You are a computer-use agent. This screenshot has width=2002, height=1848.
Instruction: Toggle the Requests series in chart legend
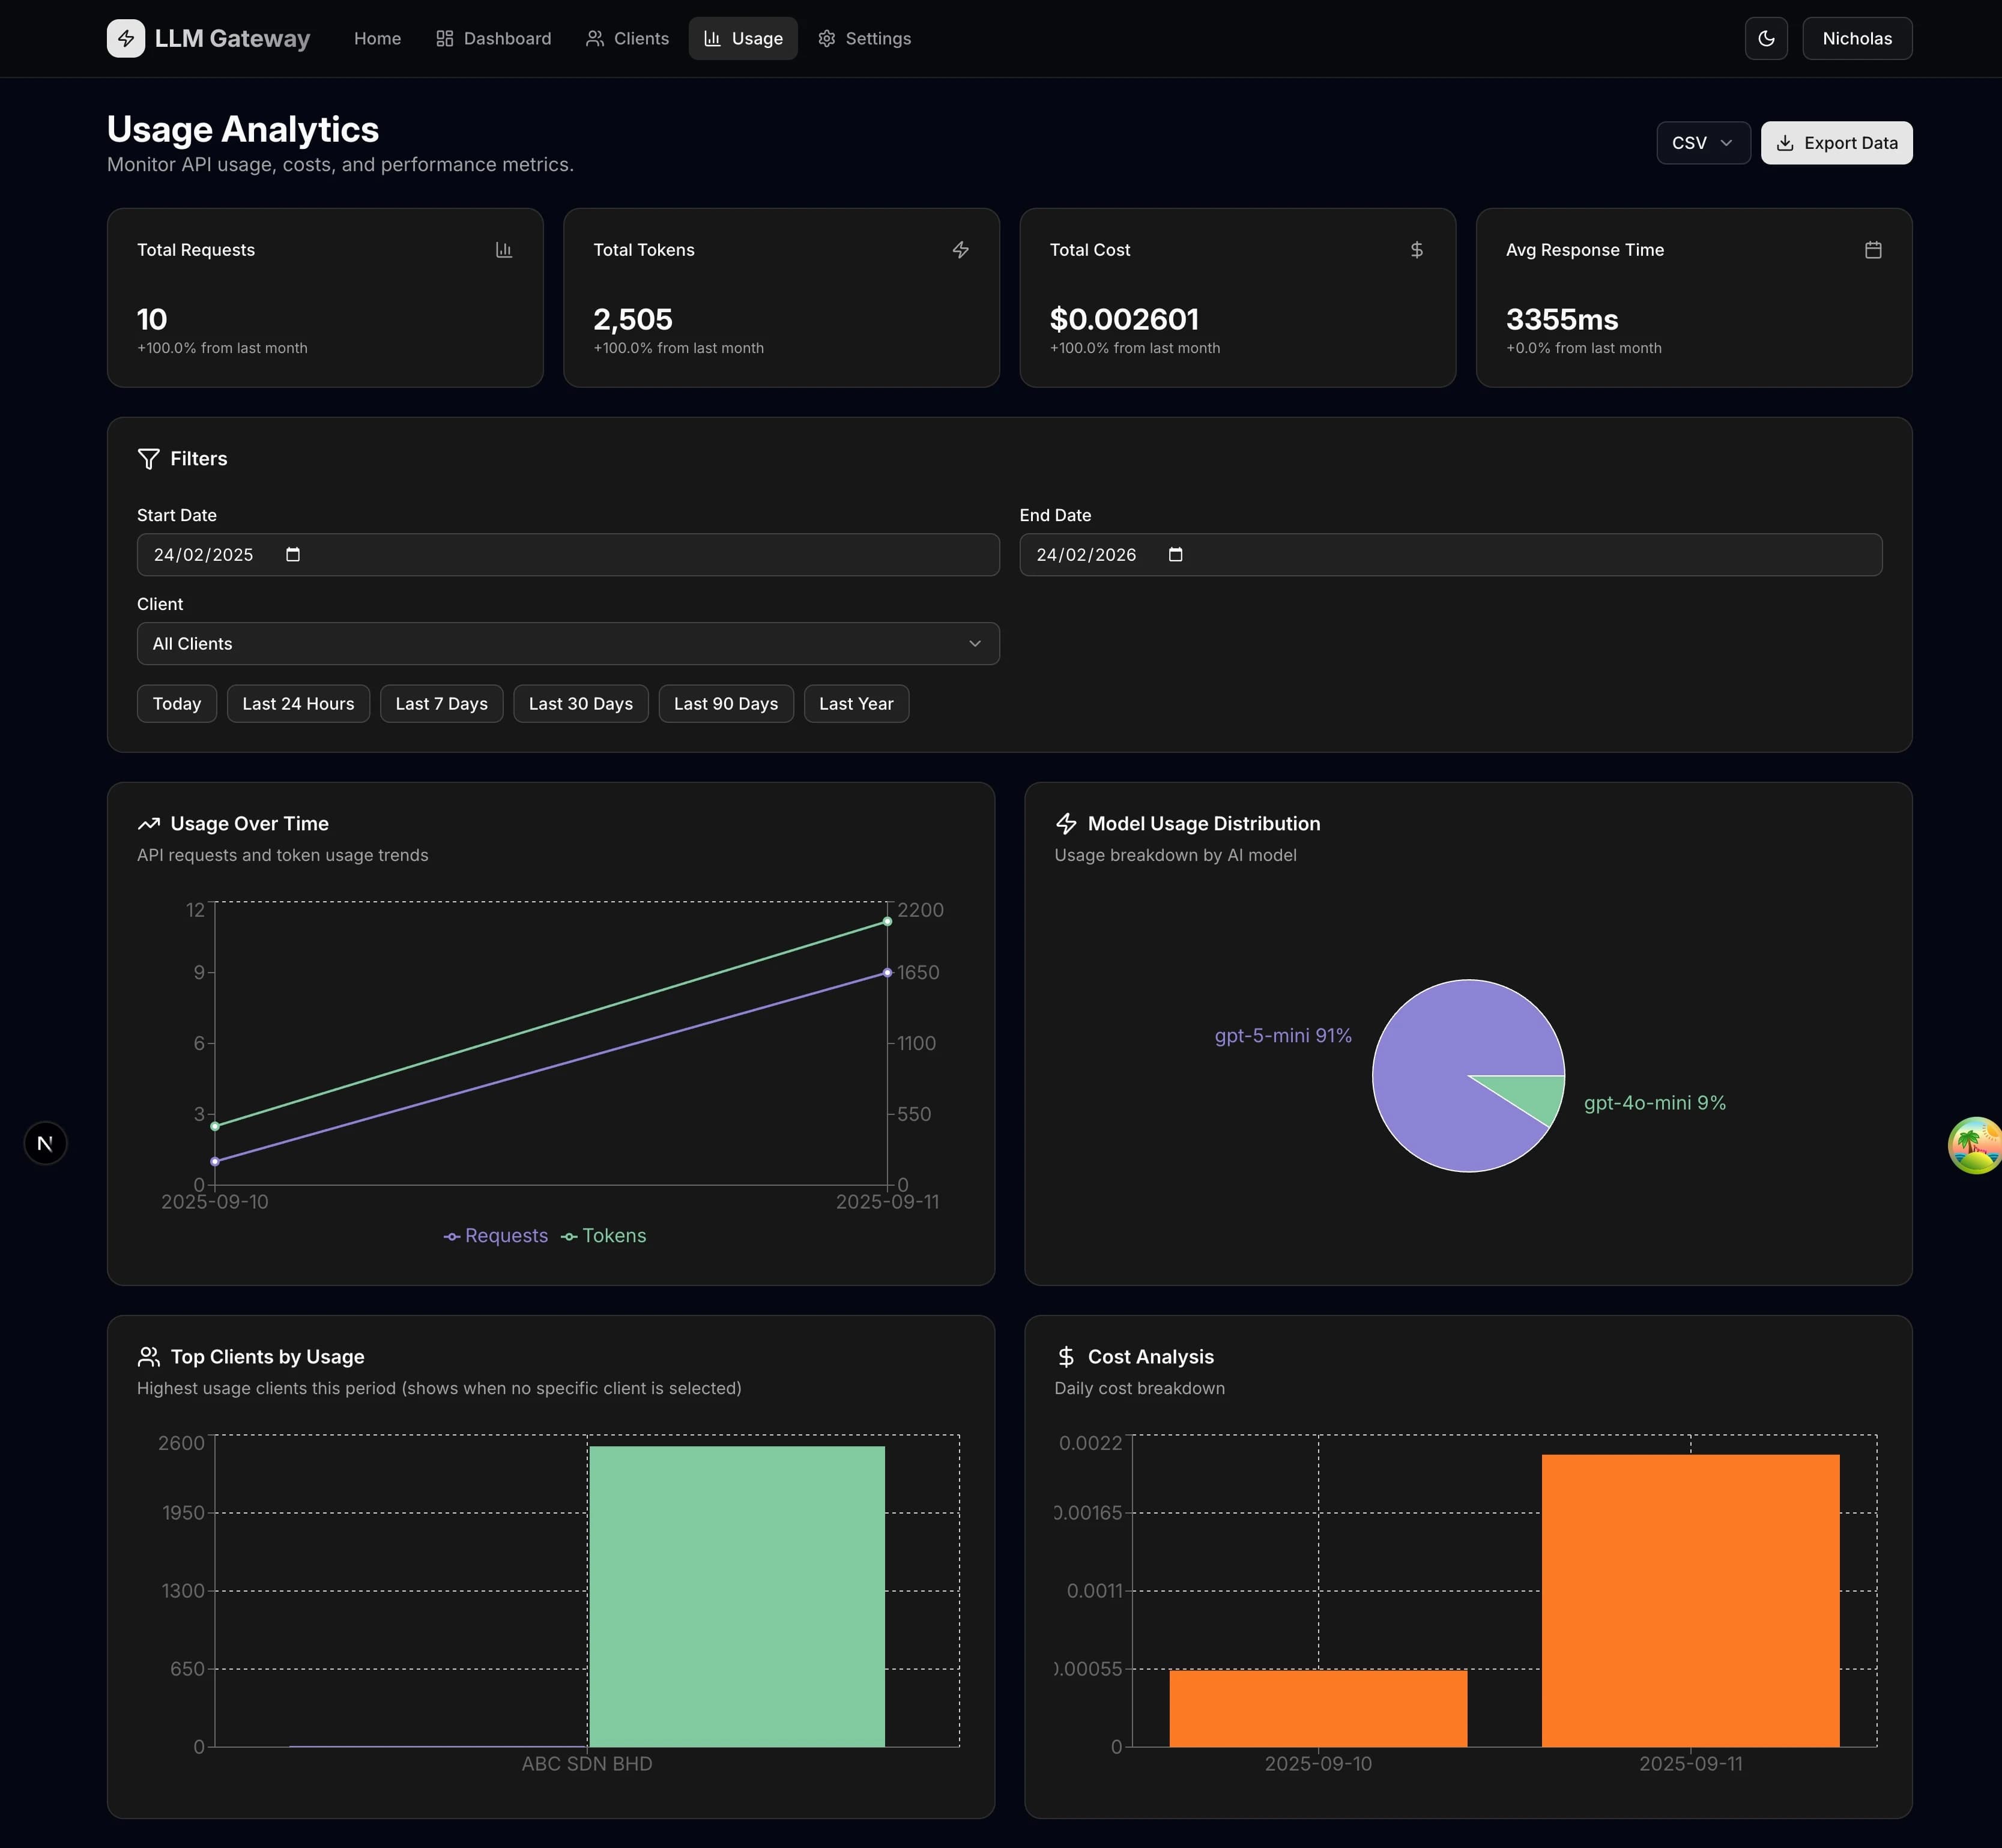coord(496,1235)
